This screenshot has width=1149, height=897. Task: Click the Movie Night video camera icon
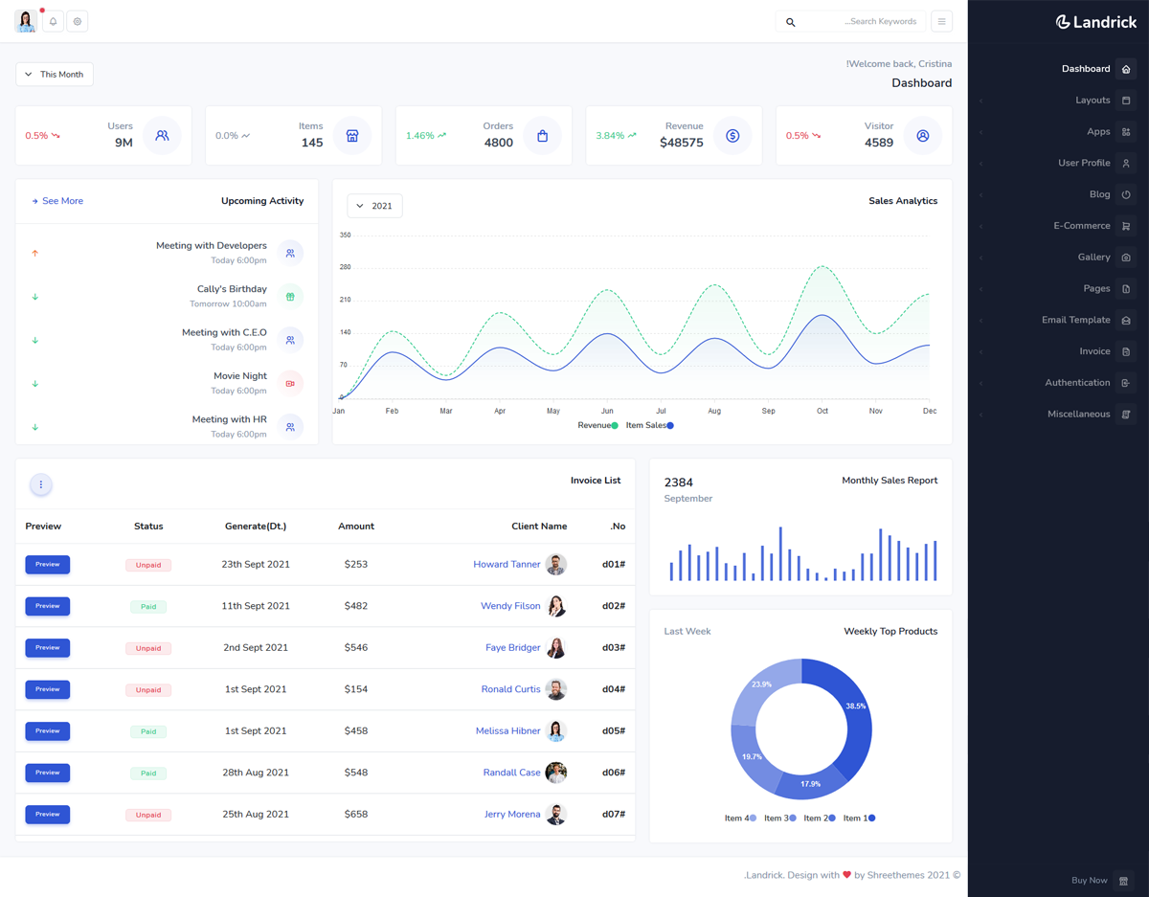tap(290, 383)
